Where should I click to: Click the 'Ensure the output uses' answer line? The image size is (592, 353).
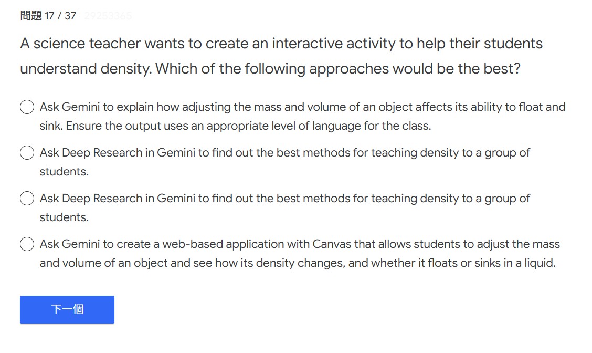point(235,126)
